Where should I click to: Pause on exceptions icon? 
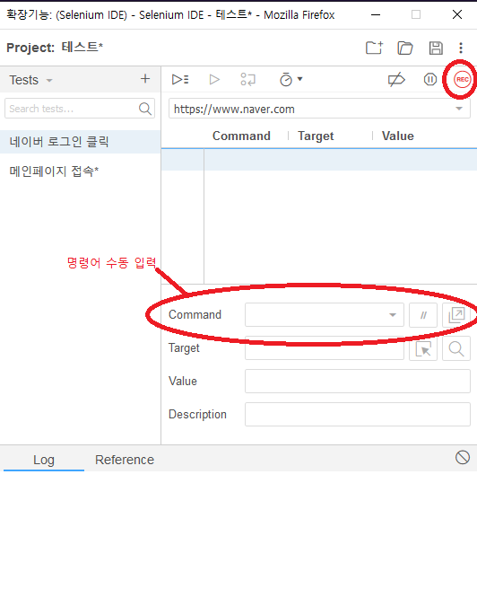pyautogui.click(x=430, y=80)
